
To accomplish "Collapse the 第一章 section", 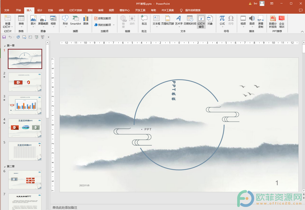I will tap(5, 46).
